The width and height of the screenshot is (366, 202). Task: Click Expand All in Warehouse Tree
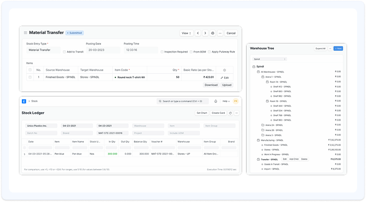click(x=320, y=49)
